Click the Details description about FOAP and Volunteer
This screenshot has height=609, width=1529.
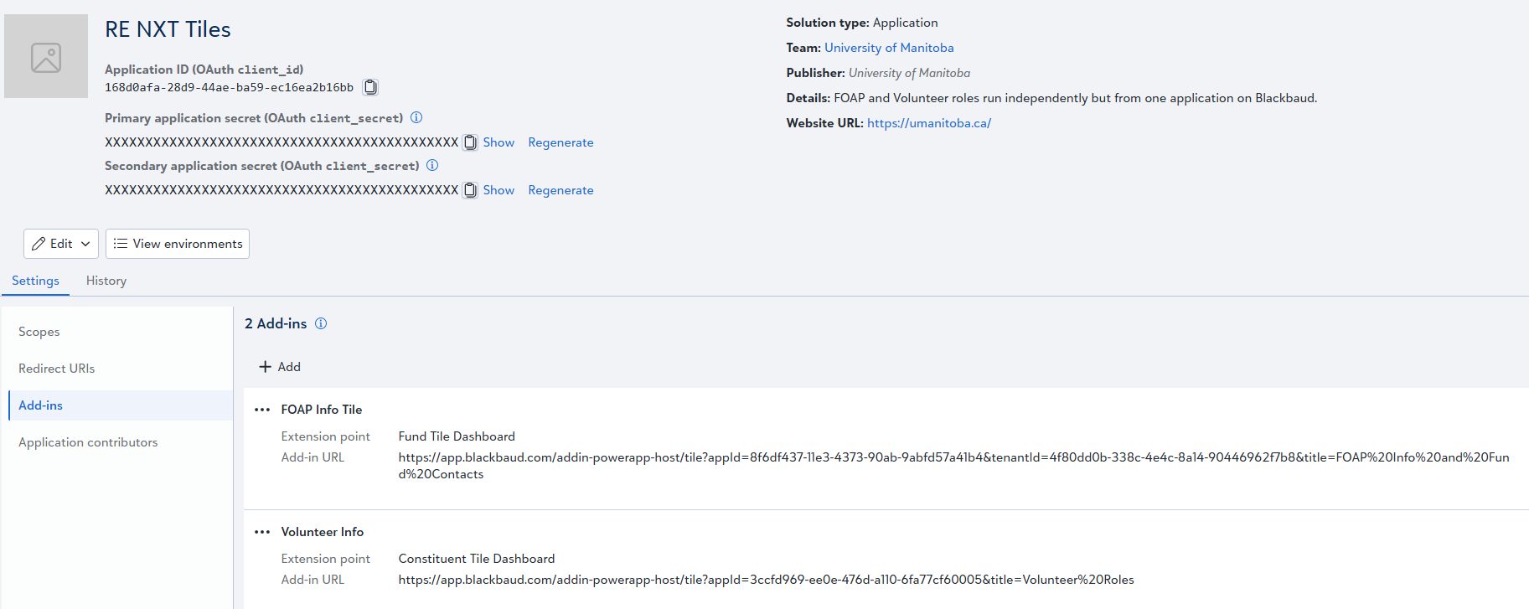(1051, 98)
